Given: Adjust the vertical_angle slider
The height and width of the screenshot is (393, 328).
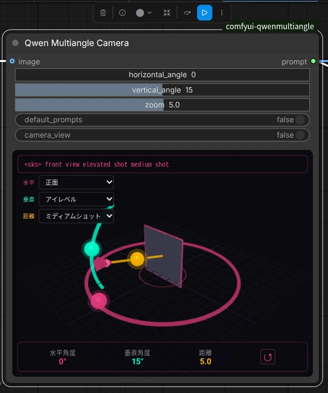Looking at the screenshot, I should [162, 90].
